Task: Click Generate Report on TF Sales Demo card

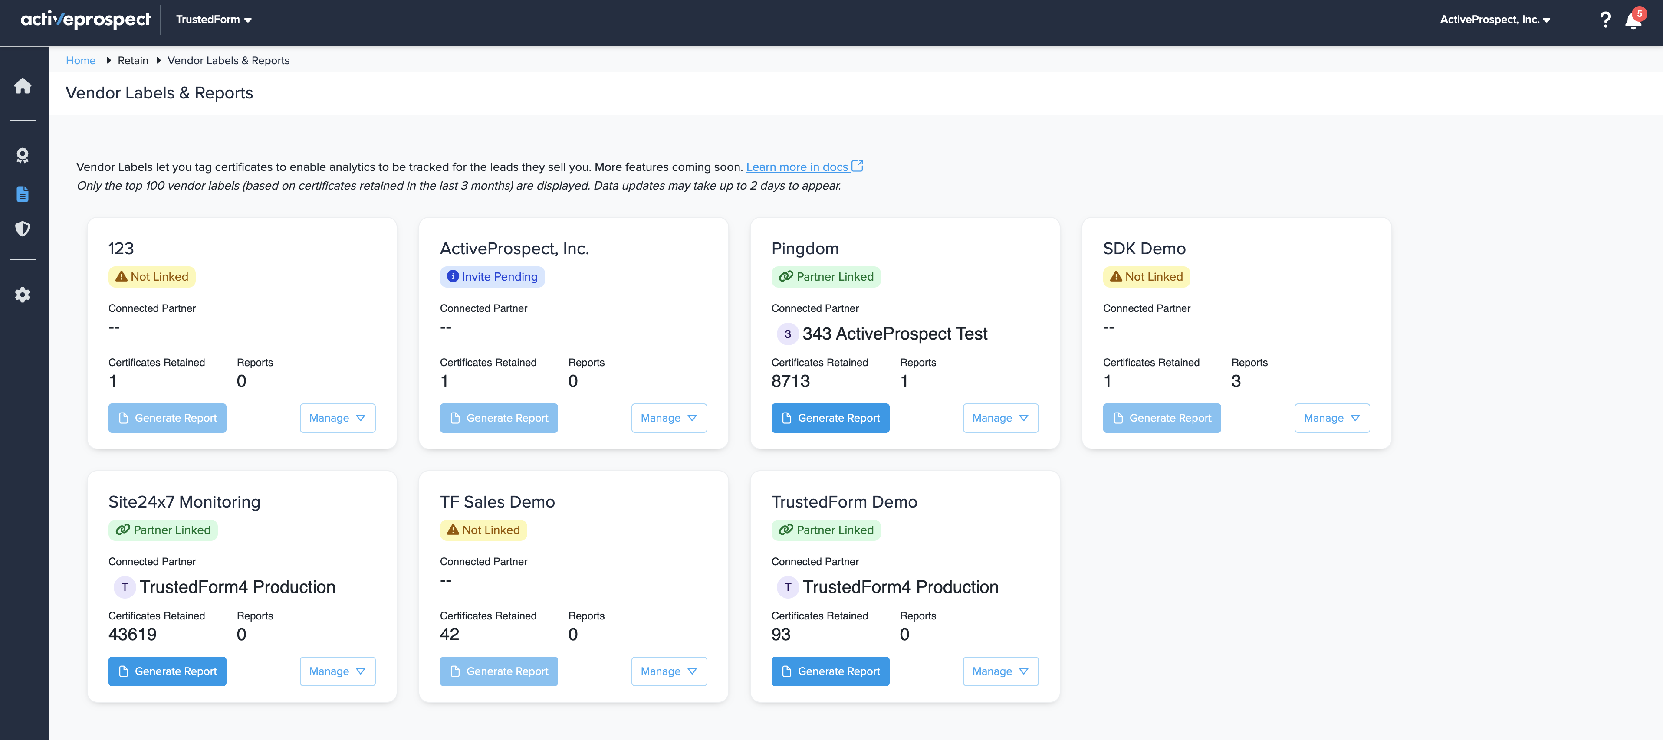Action: tap(499, 671)
